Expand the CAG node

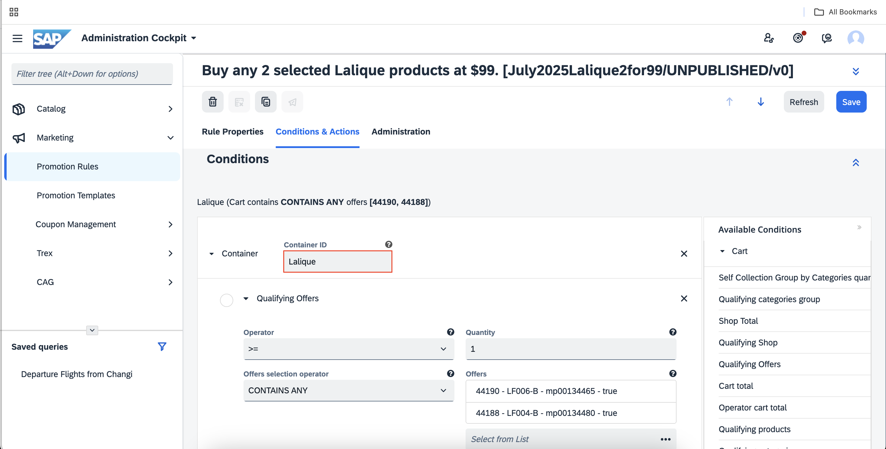[x=170, y=282]
